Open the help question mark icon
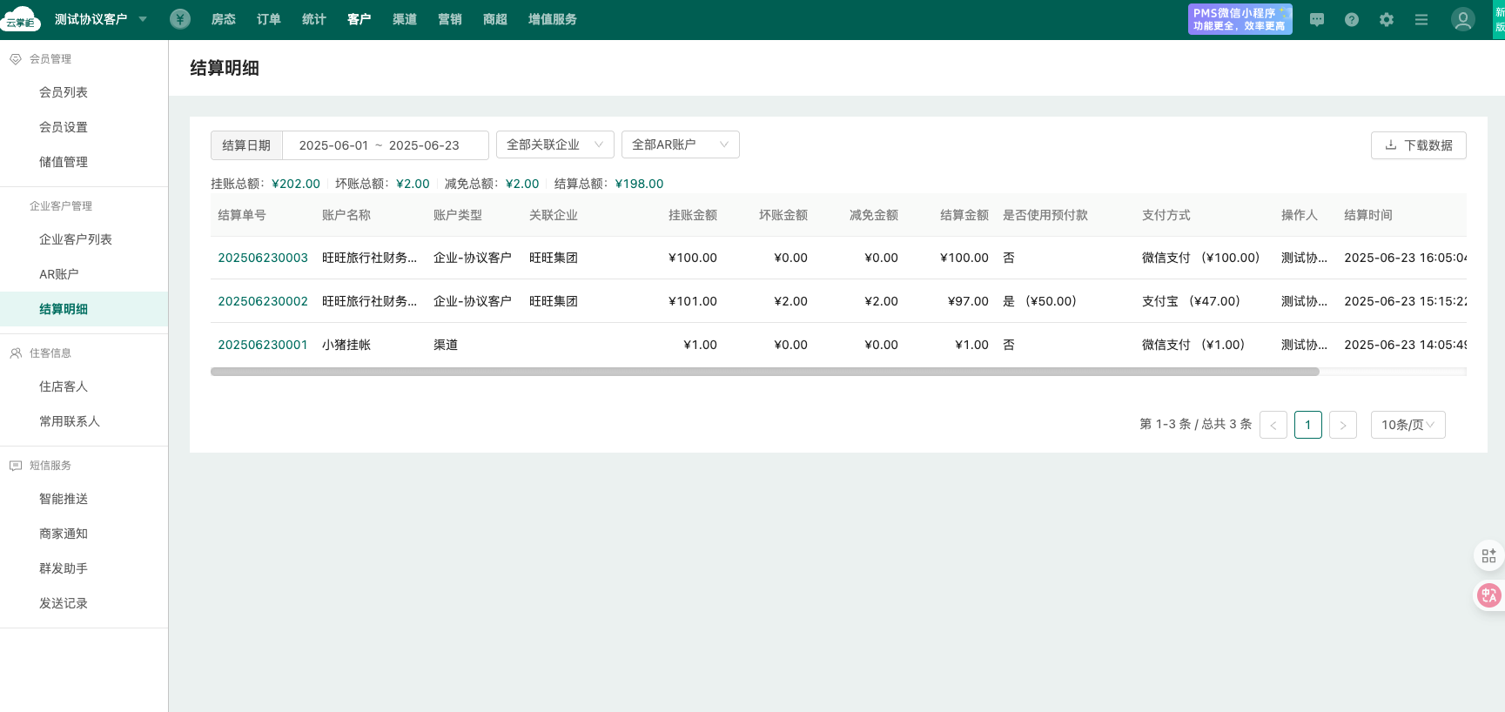1505x712 pixels. click(1352, 19)
